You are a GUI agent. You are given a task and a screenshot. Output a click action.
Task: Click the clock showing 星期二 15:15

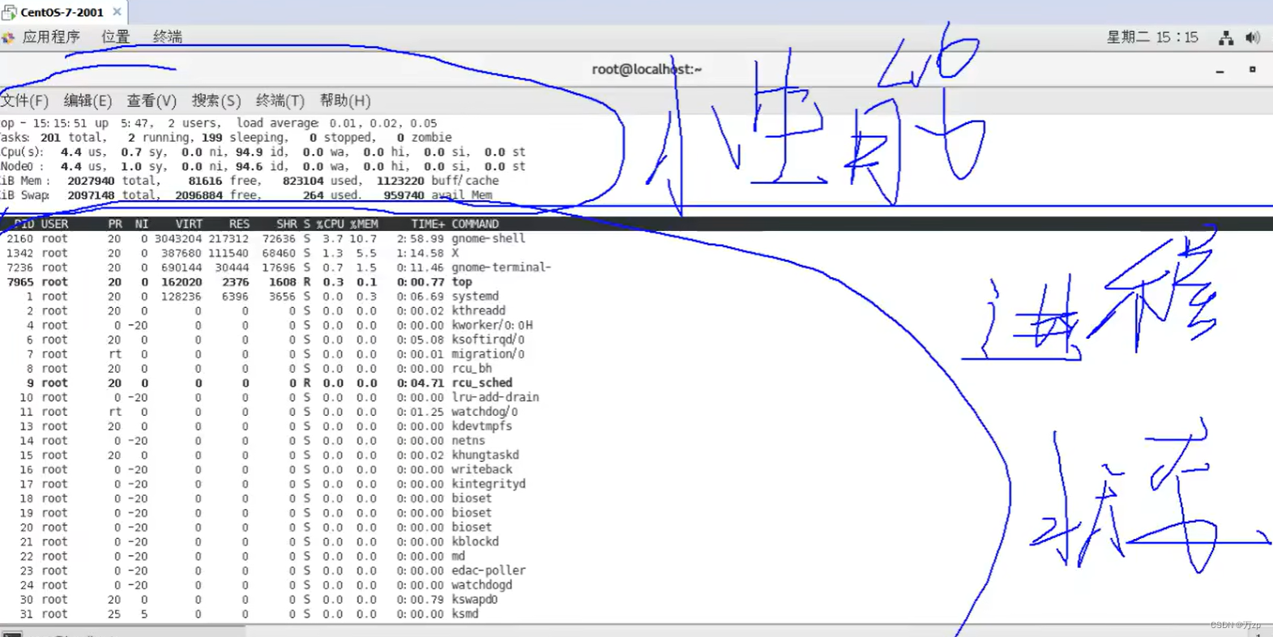point(1152,37)
